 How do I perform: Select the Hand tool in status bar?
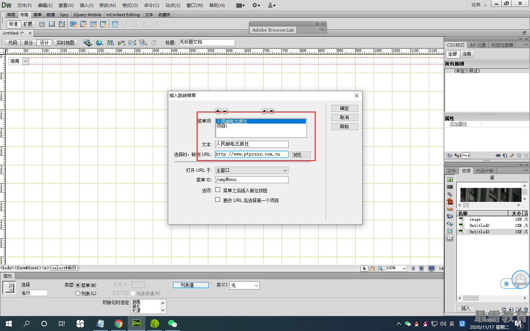[372, 268]
